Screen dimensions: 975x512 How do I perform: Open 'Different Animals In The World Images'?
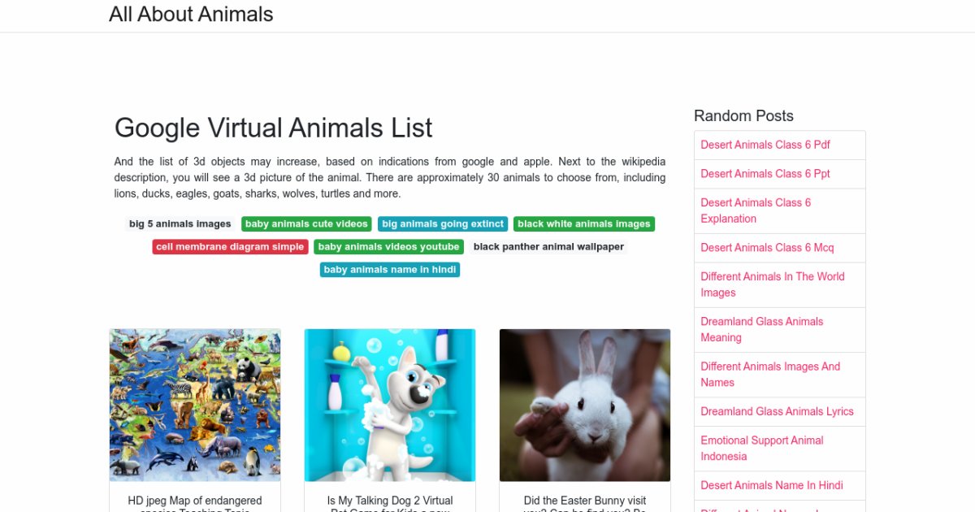(x=773, y=284)
